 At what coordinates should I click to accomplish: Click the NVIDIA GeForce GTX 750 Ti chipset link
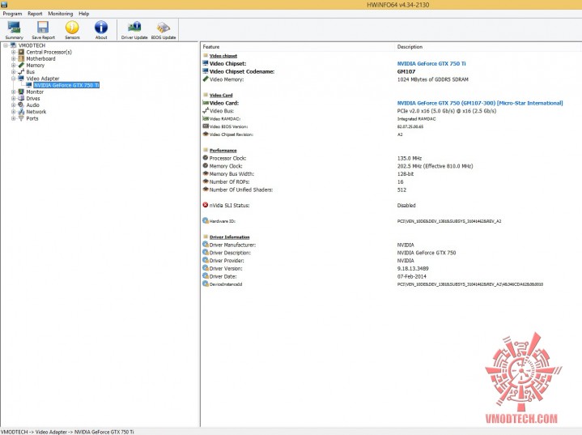431,63
